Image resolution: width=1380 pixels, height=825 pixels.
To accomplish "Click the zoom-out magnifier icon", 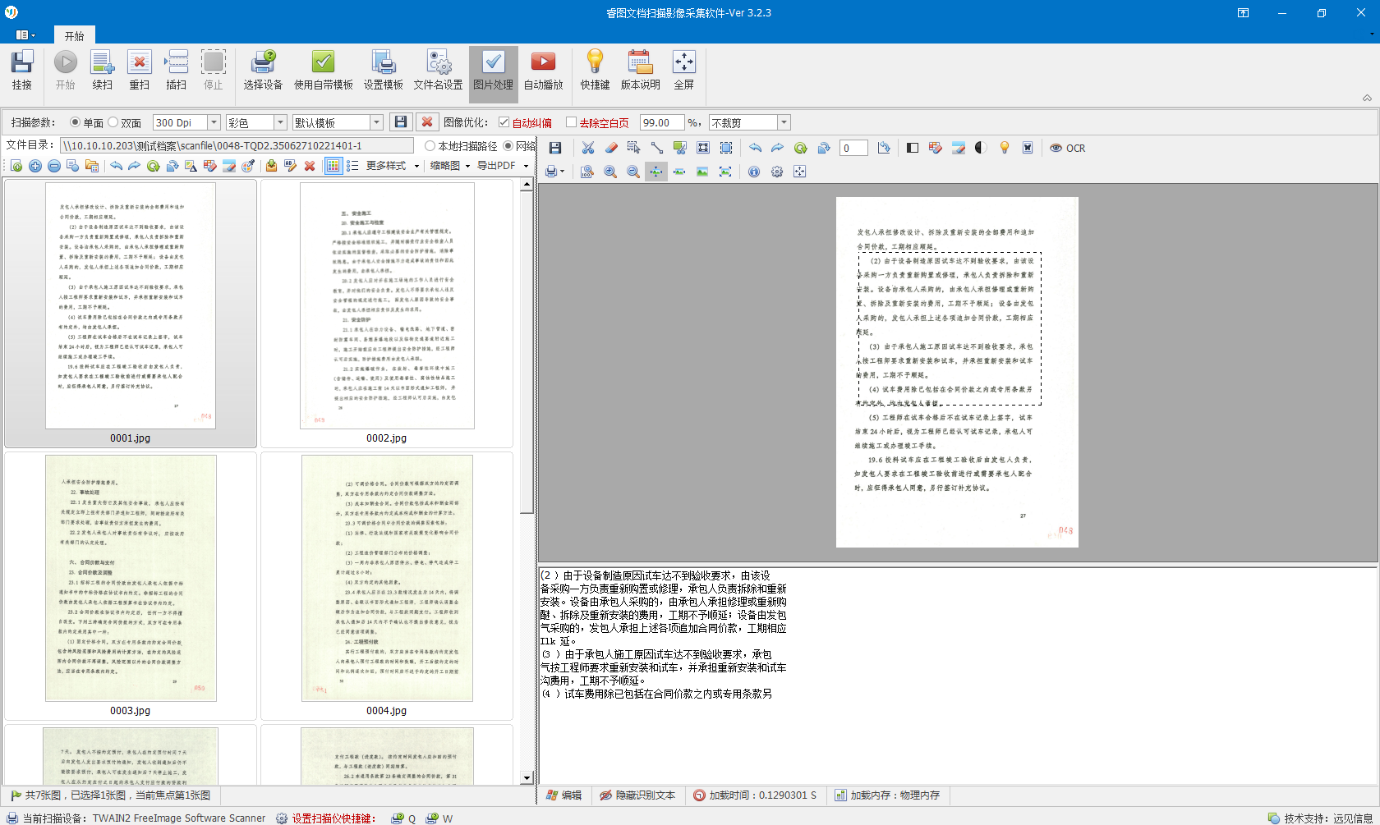I will coord(633,172).
